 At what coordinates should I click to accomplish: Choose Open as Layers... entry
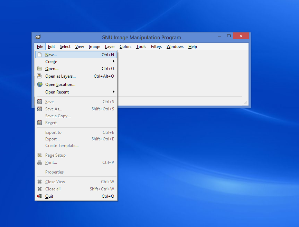pyautogui.click(x=76, y=76)
